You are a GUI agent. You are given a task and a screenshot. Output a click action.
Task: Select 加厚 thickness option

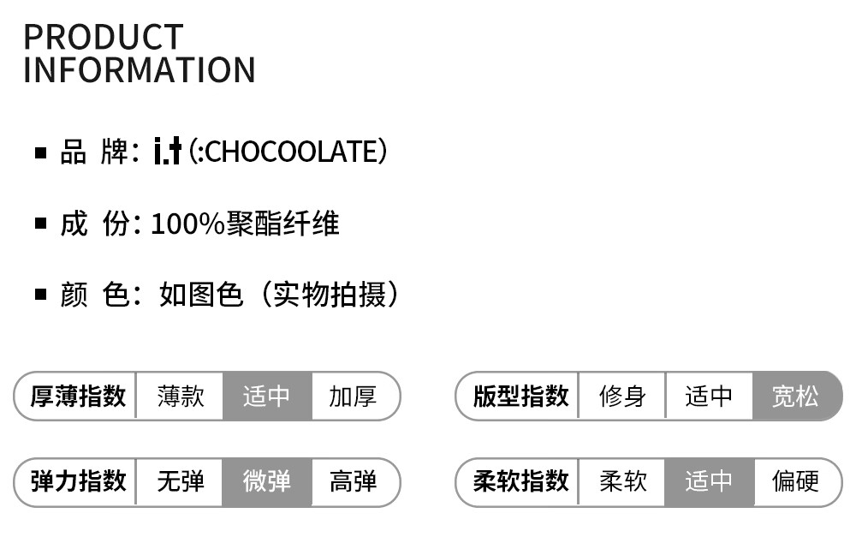(353, 397)
